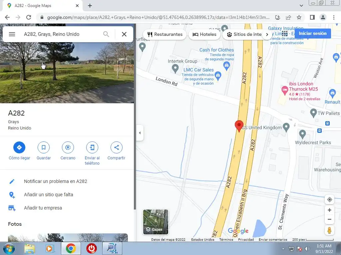Click the Cash for Clothes shop marker
The image size is (341, 255).
(x=226, y=66)
